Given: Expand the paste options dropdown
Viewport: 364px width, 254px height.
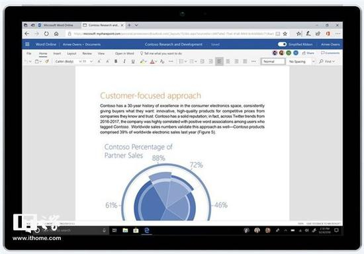Looking at the screenshot, I should 40,62.
